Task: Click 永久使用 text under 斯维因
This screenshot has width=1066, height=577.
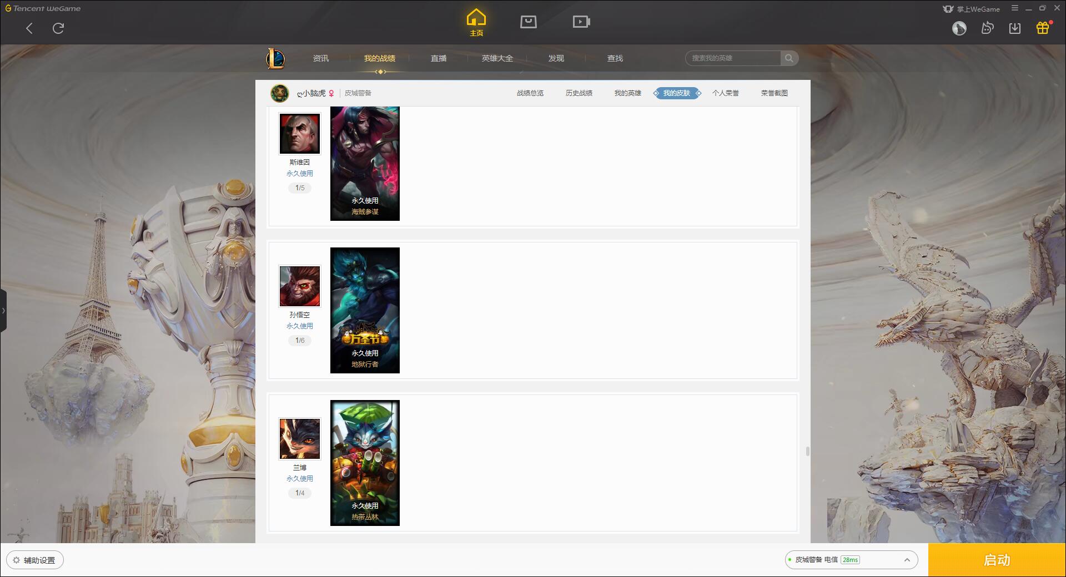Action: (x=300, y=174)
